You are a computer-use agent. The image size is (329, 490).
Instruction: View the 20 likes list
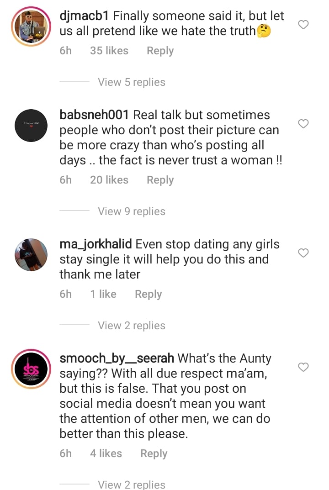click(x=109, y=180)
